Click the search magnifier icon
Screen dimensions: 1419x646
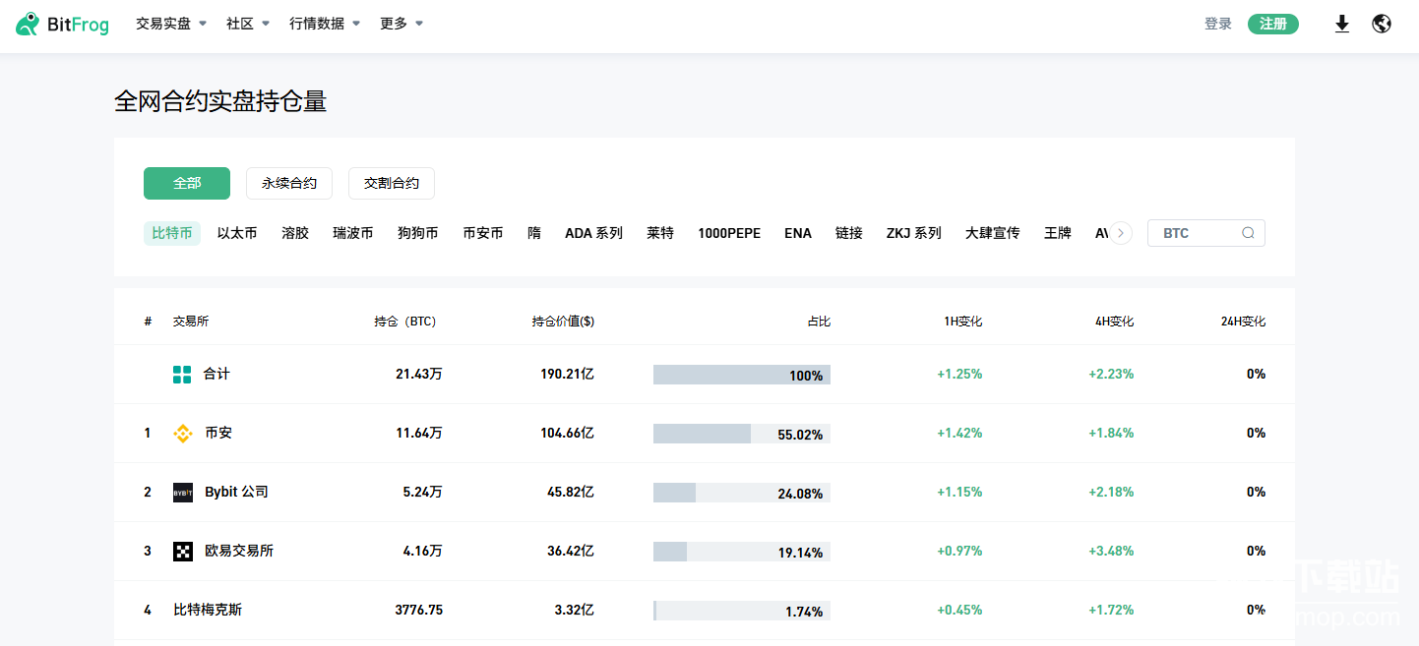(1248, 233)
